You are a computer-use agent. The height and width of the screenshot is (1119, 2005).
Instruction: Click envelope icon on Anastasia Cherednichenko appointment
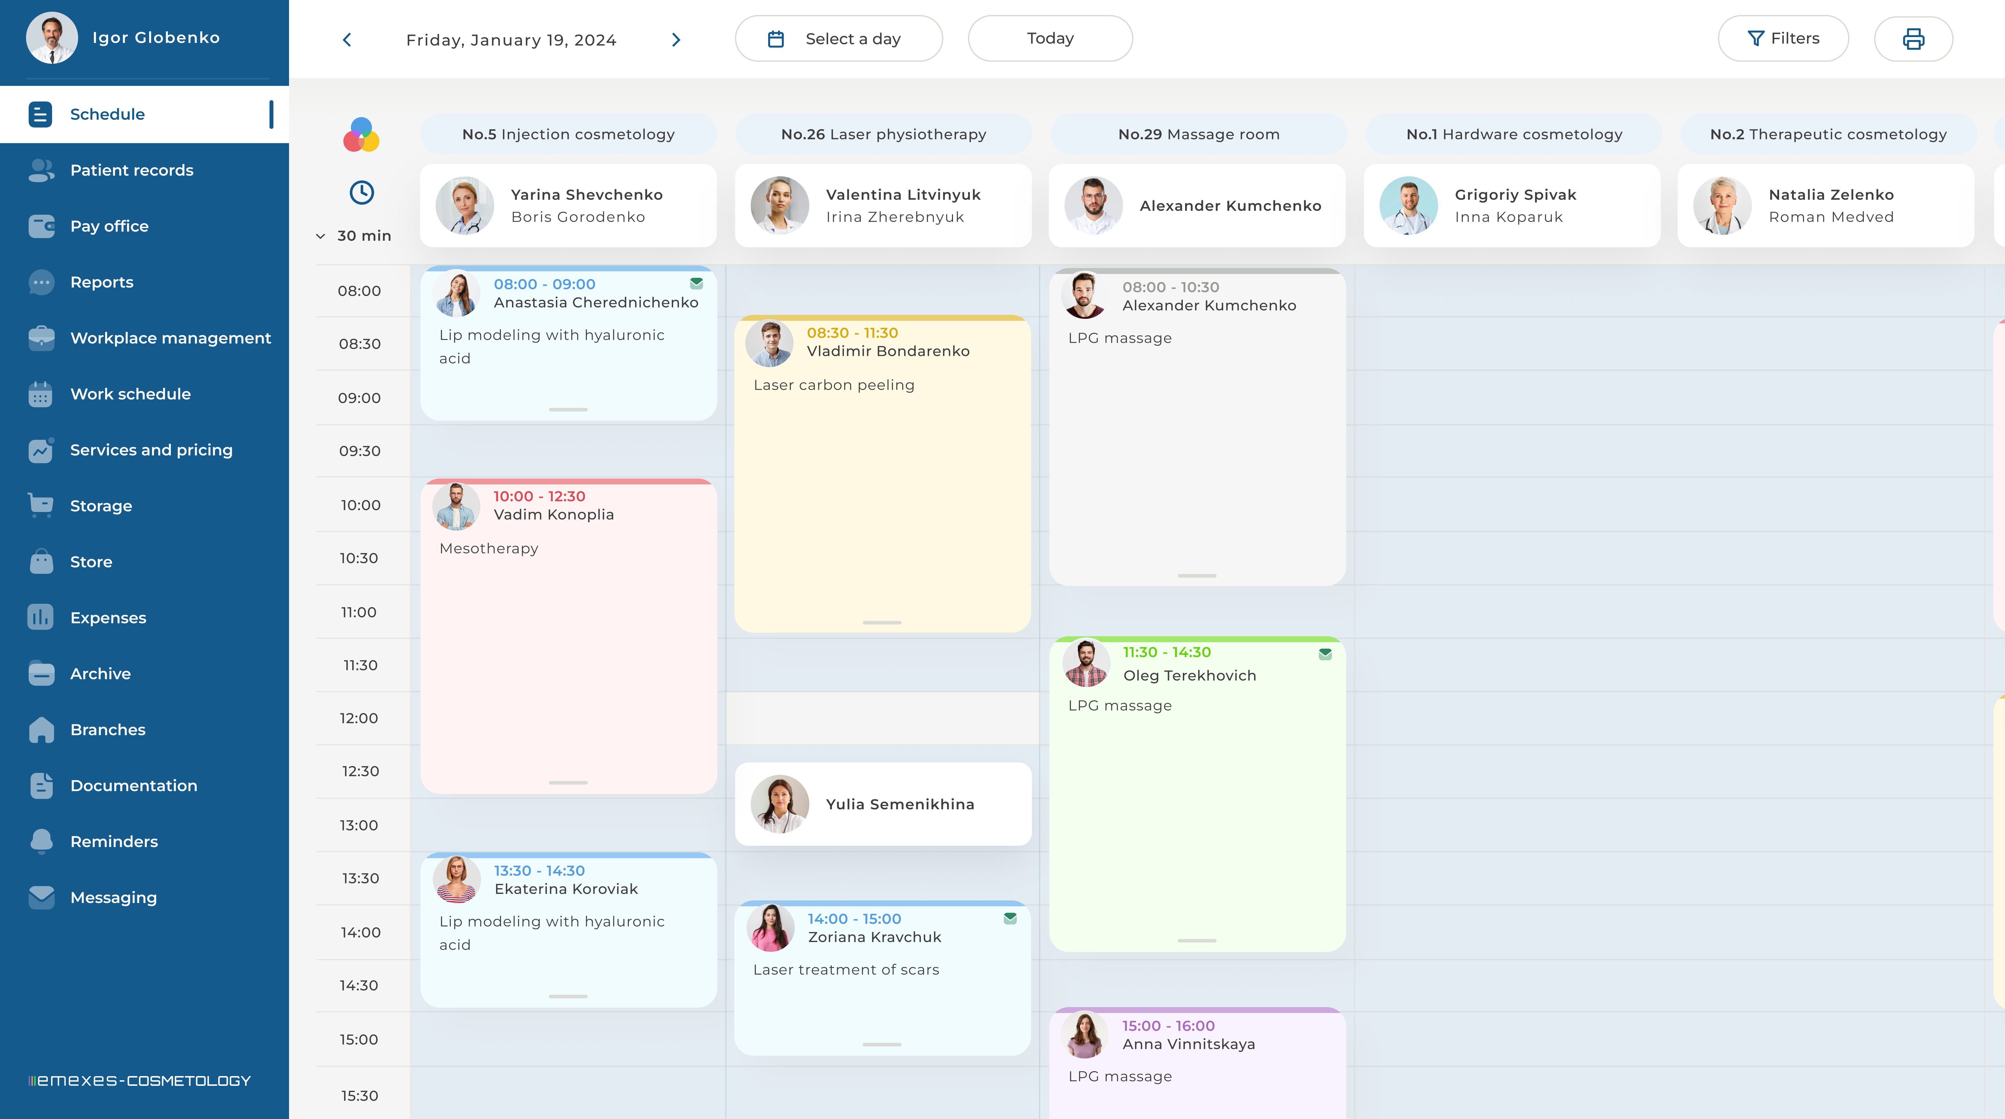(697, 284)
